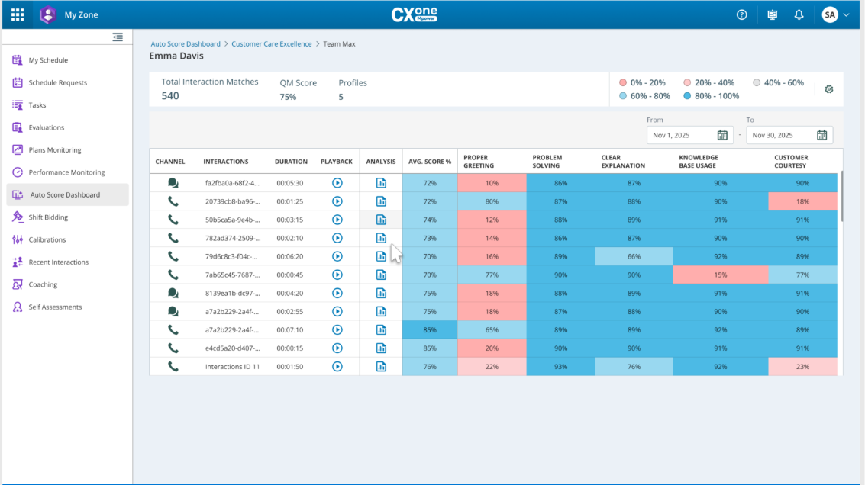Open the app launcher grid icon
Image resolution: width=865 pixels, height=485 pixels.
coord(17,14)
